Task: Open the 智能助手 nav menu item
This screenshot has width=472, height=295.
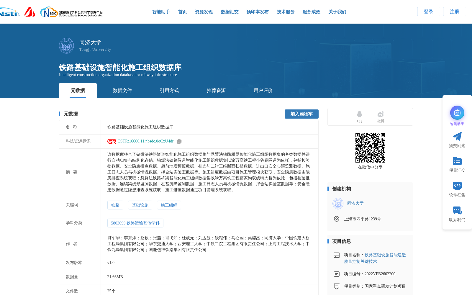Action: 161,12
